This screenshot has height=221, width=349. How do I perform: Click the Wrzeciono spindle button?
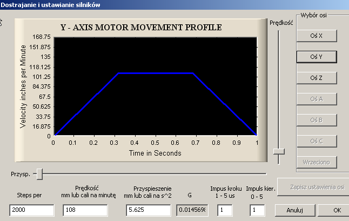coord(317,162)
